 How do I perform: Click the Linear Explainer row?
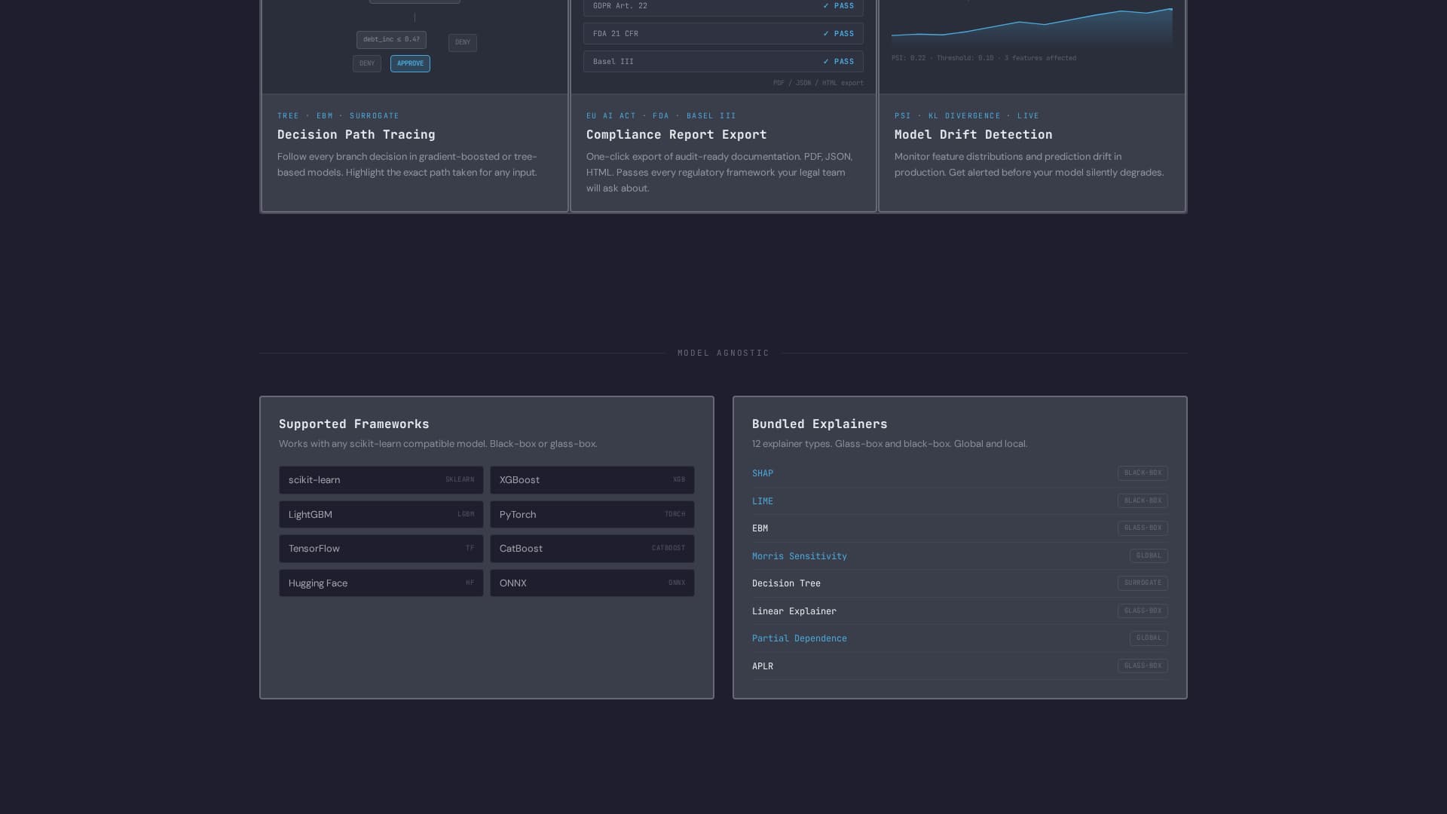click(960, 611)
